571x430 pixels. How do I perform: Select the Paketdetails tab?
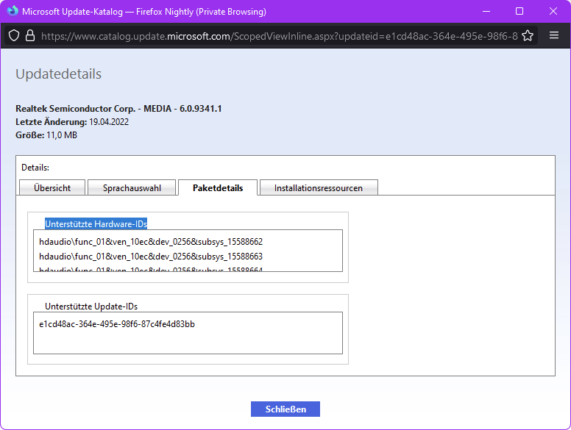click(218, 187)
